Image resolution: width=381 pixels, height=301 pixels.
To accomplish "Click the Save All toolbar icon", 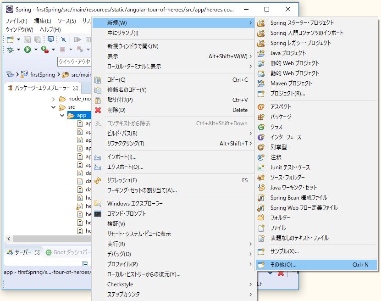I will click(x=39, y=40).
